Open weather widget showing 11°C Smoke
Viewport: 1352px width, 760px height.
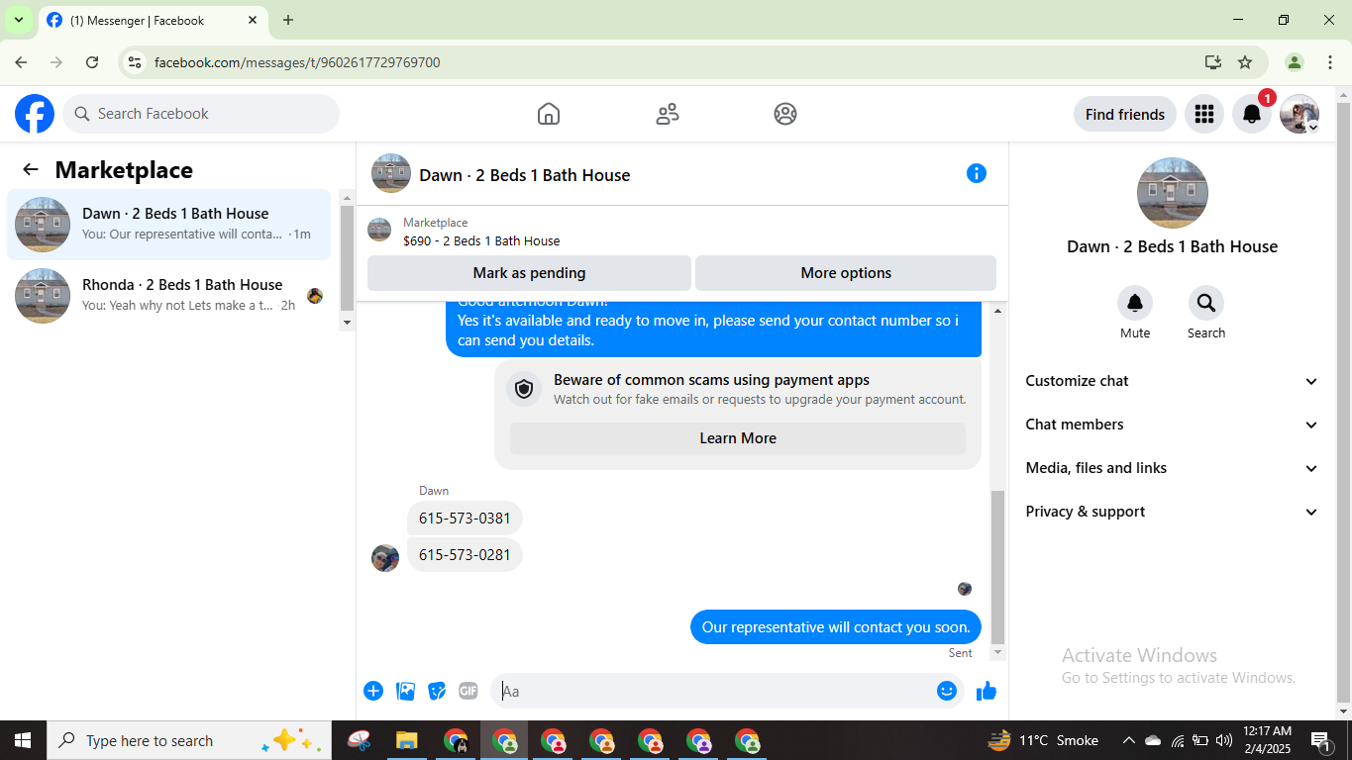point(1043,740)
